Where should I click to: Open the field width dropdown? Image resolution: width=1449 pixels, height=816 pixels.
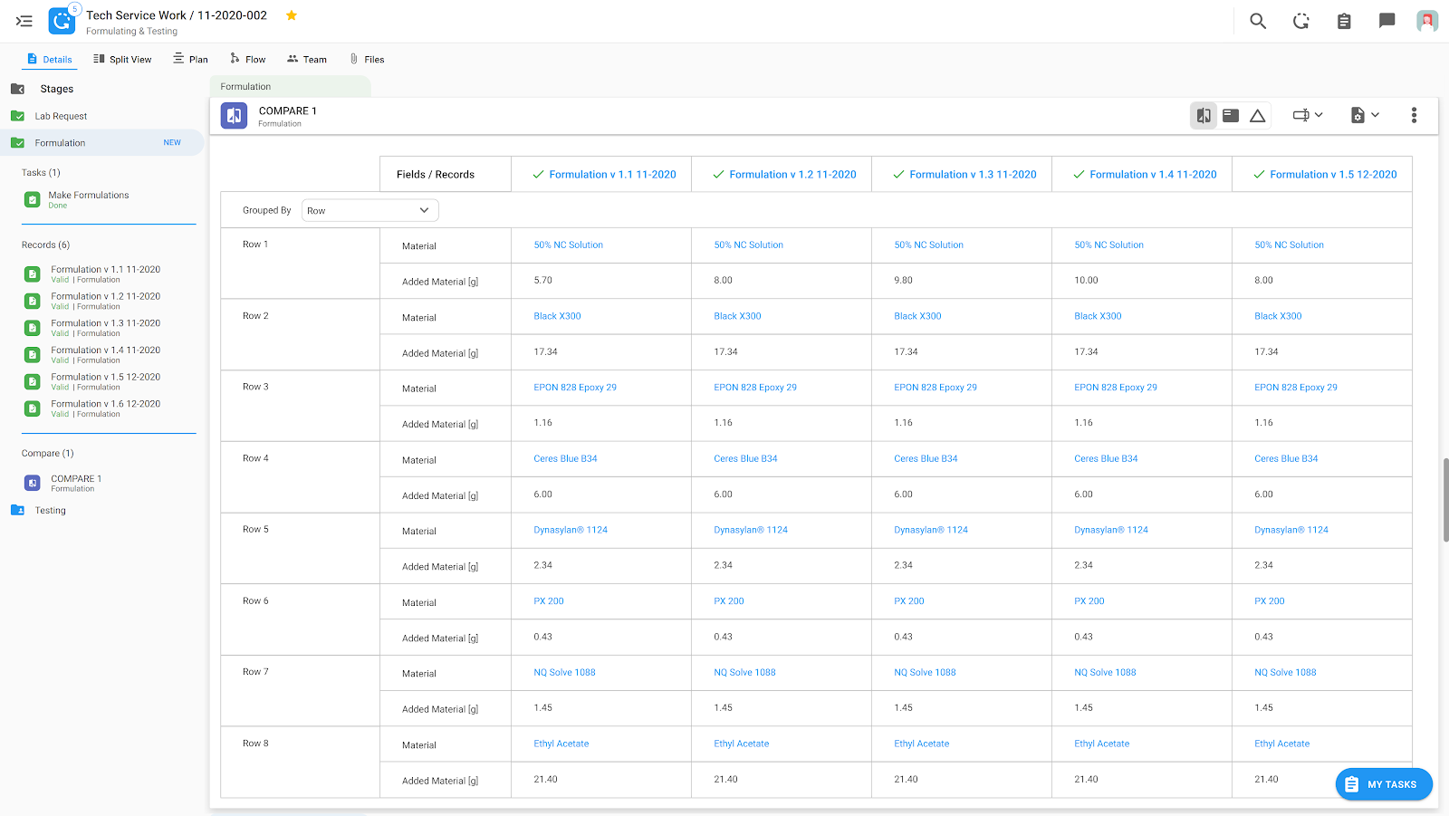1308,116
